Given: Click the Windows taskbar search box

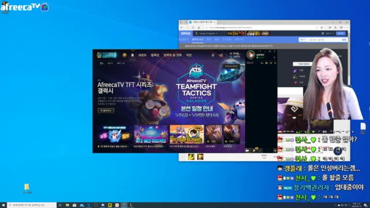Looking at the screenshot, I should point(32,205).
